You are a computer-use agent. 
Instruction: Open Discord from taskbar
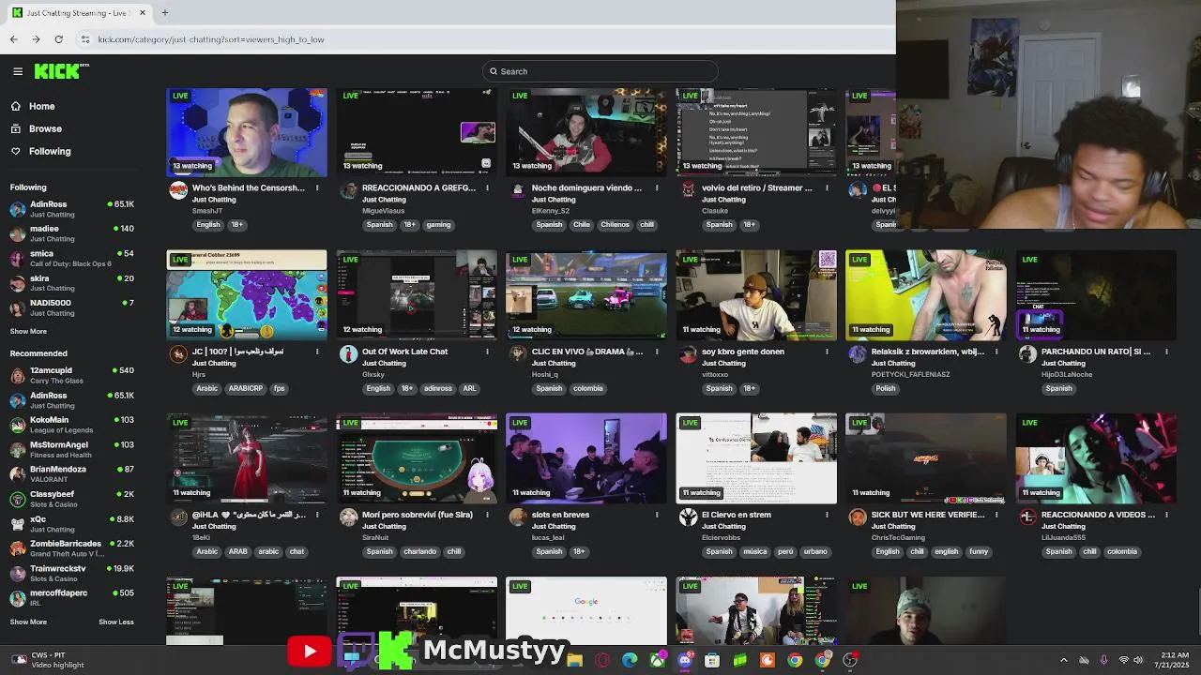point(685,660)
